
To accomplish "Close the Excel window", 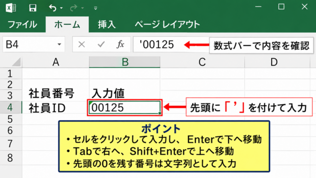I will pos(305,6).
